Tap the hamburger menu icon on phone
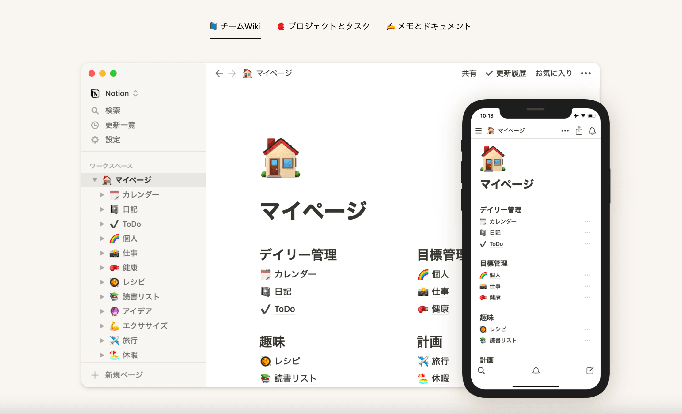 click(478, 131)
